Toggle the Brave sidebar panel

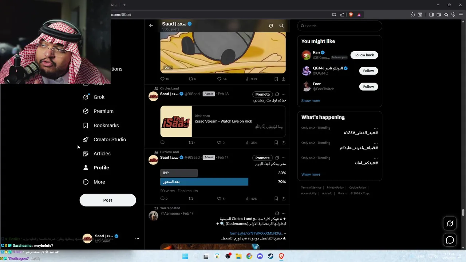(x=431, y=15)
